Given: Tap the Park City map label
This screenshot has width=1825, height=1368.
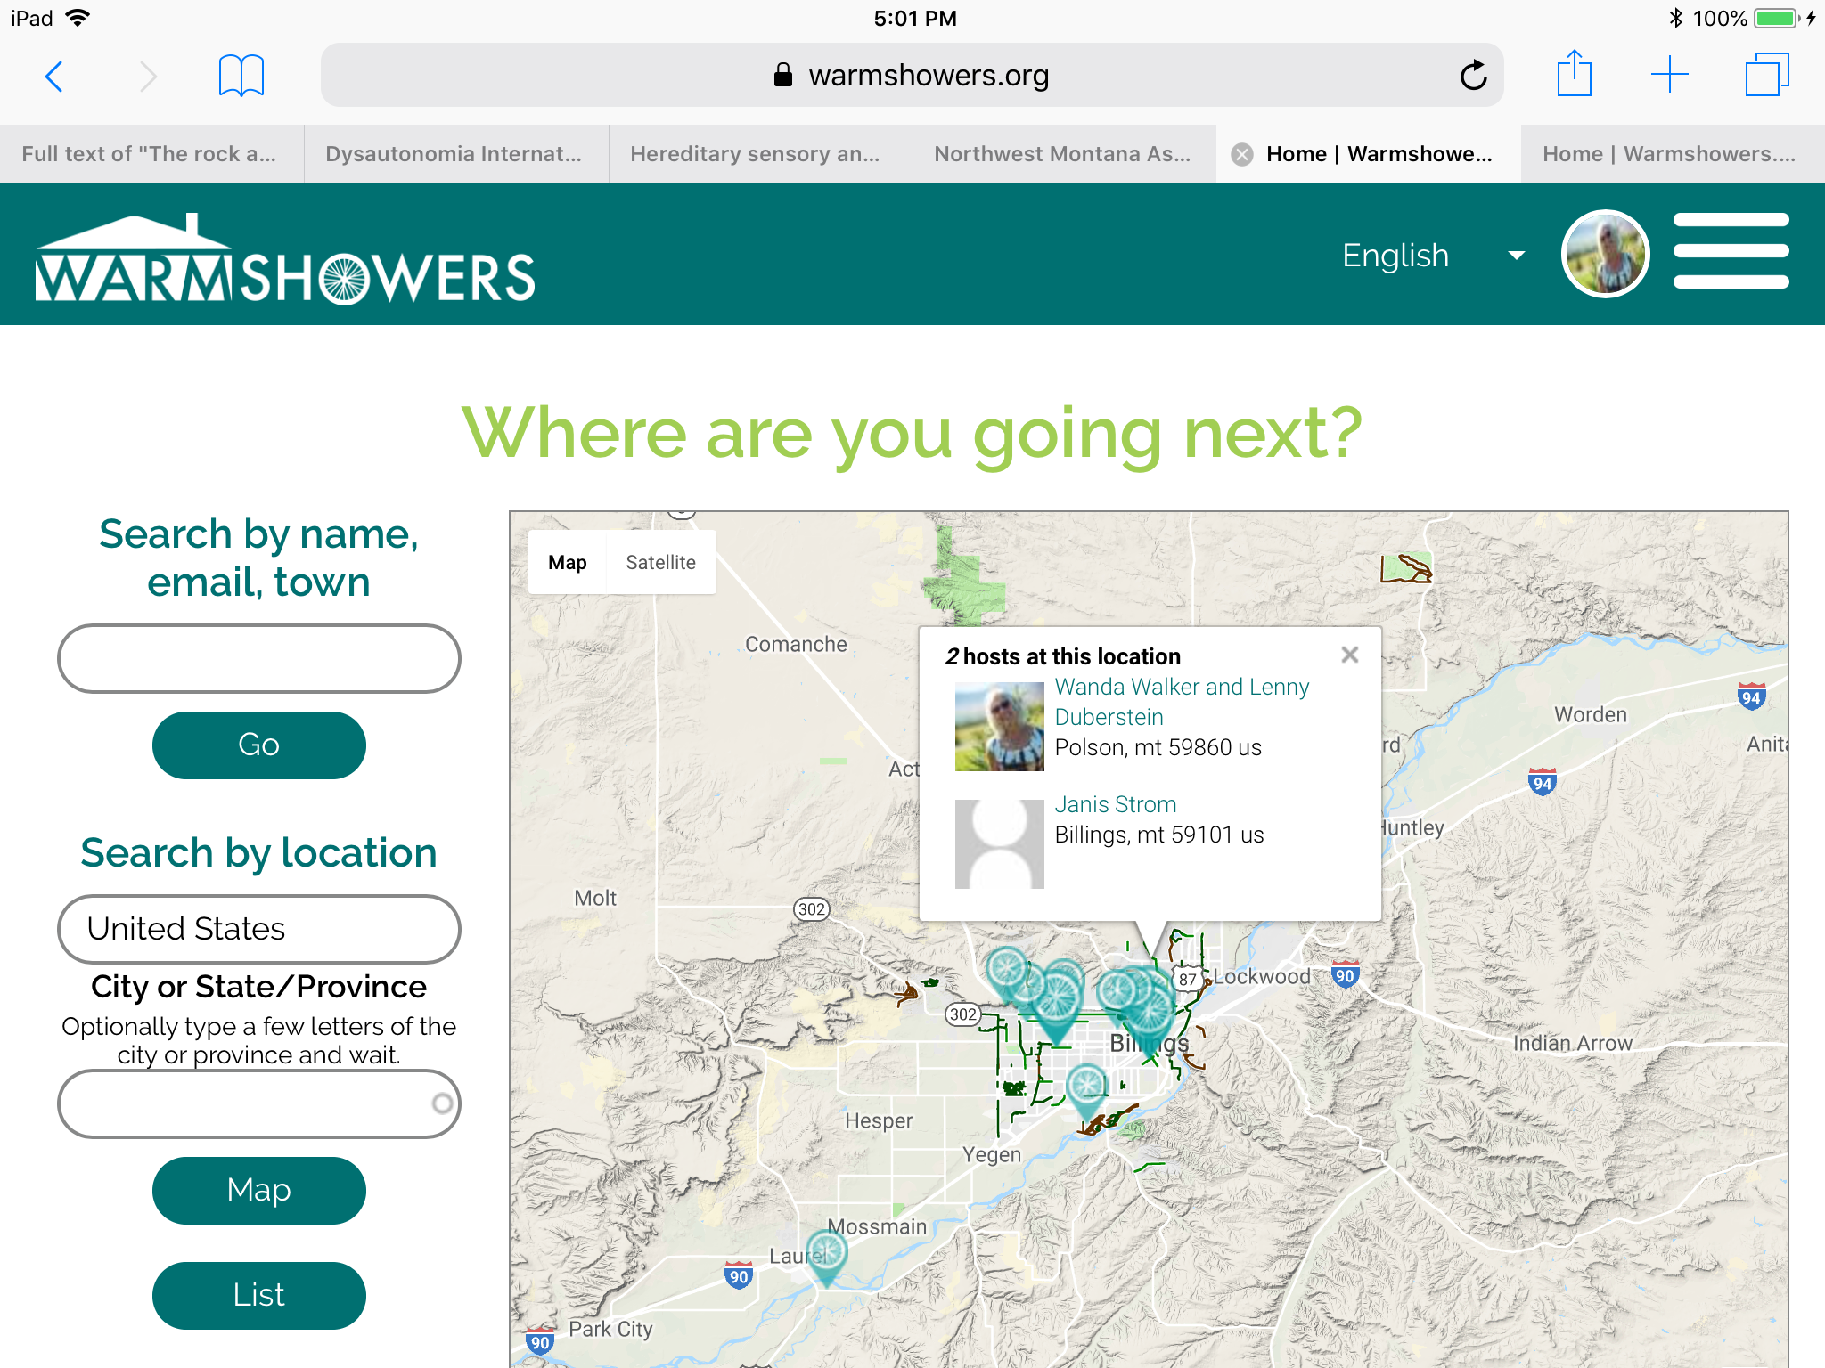Looking at the screenshot, I should [x=610, y=1329].
